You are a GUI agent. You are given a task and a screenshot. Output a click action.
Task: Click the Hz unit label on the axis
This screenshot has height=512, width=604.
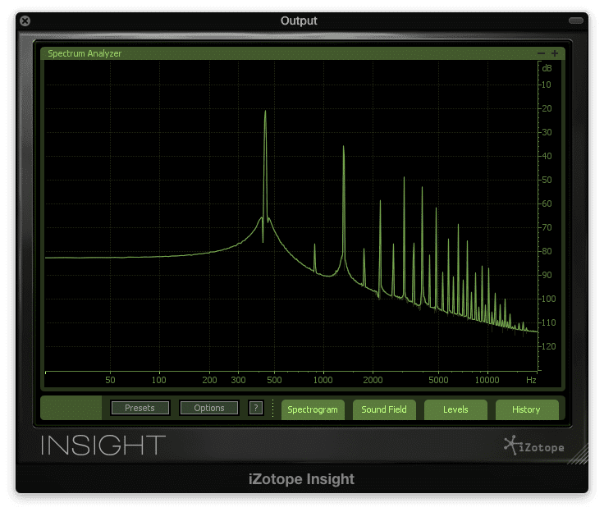coord(531,380)
